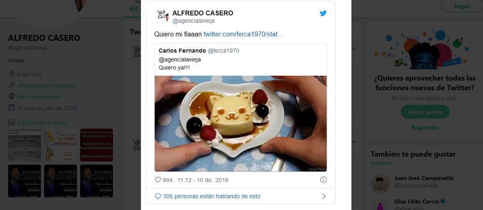Click Actualizar under También te puede gustar
Viewport: 483px width, 210px height.
[x=382, y=163]
